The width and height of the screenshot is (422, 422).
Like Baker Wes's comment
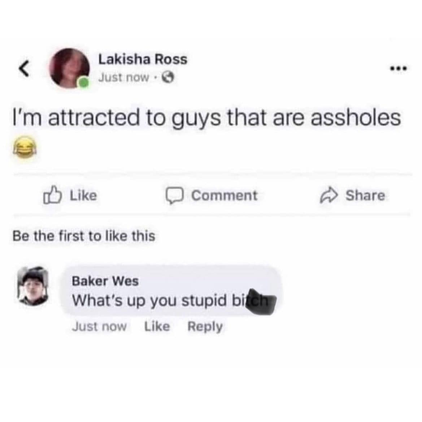tap(157, 326)
